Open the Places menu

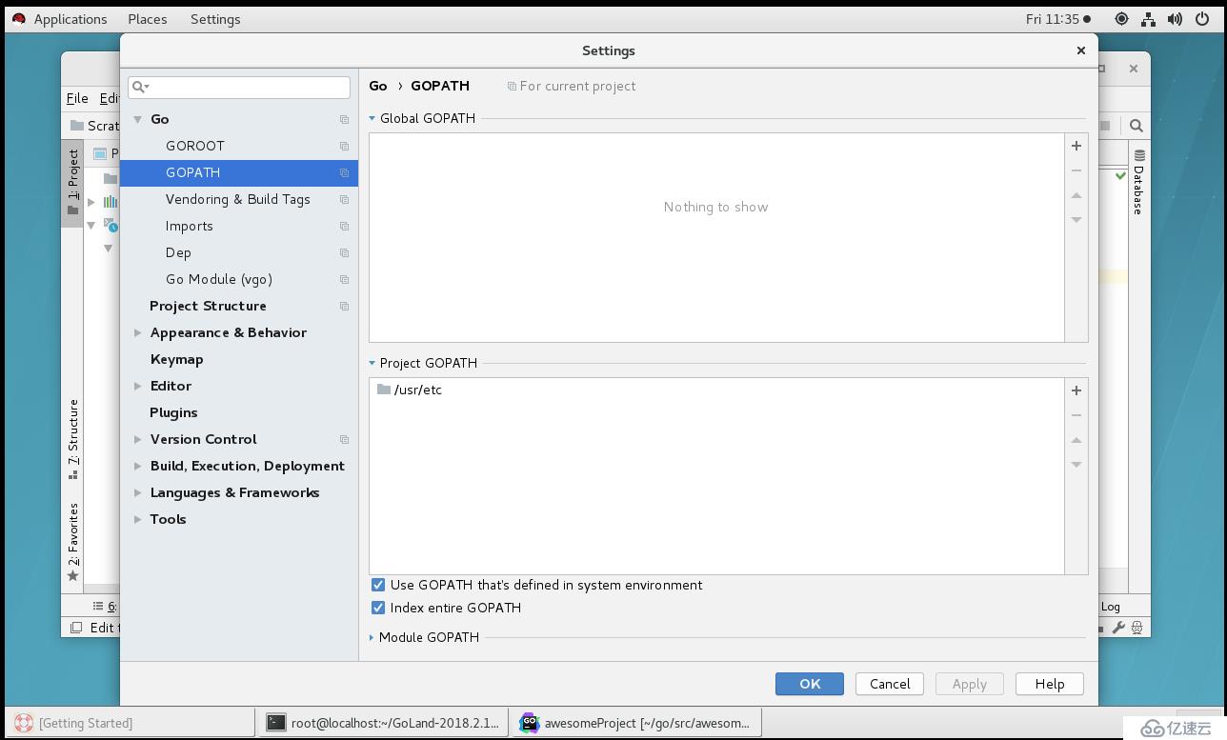point(148,18)
